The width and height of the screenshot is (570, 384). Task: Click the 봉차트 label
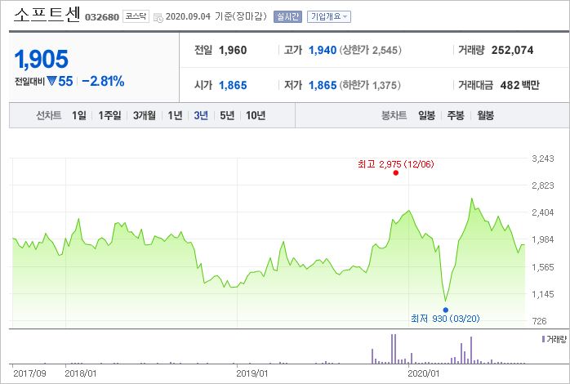pyautogui.click(x=394, y=116)
